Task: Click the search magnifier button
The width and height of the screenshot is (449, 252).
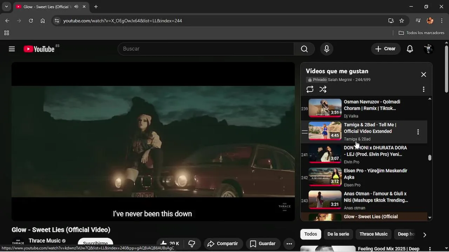Action: click(x=304, y=49)
